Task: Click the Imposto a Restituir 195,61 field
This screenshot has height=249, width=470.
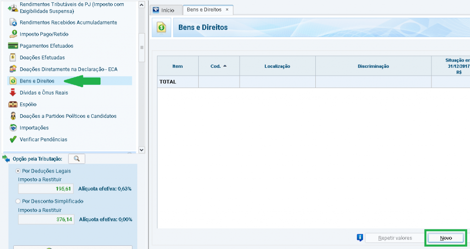Action: (x=45, y=188)
